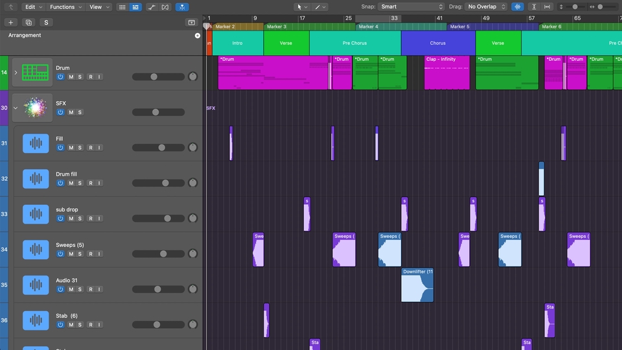Click the global Solo S button

click(x=46, y=22)
